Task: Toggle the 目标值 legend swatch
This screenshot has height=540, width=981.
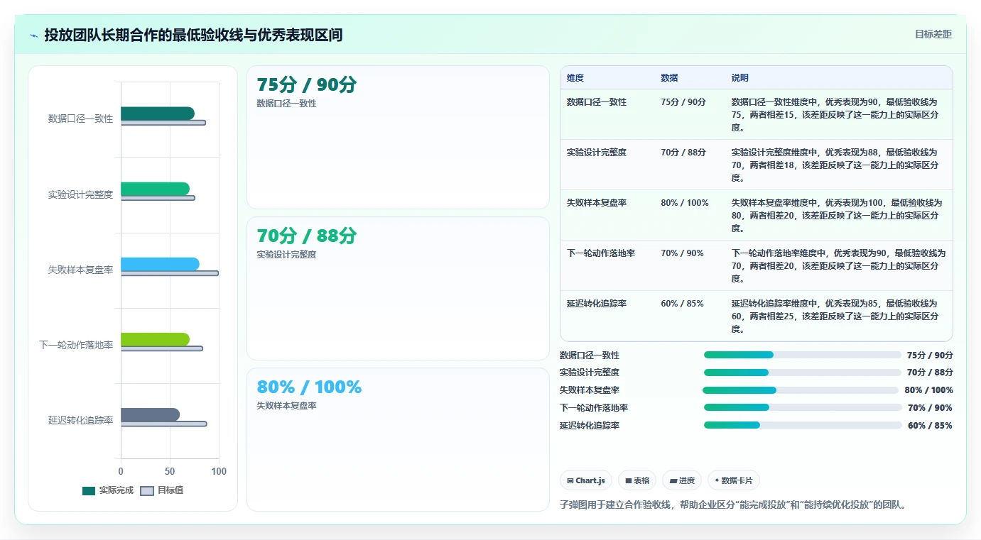Action: point(147,490)
